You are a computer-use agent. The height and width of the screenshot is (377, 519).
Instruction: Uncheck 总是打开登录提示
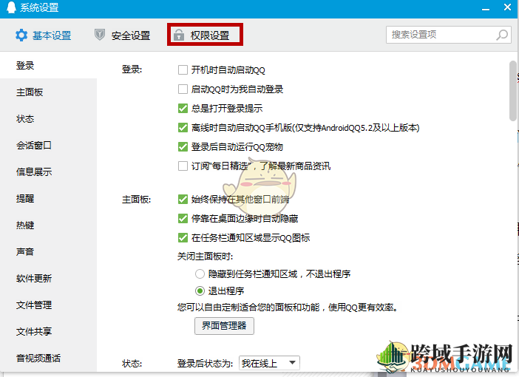click(183, 108)
